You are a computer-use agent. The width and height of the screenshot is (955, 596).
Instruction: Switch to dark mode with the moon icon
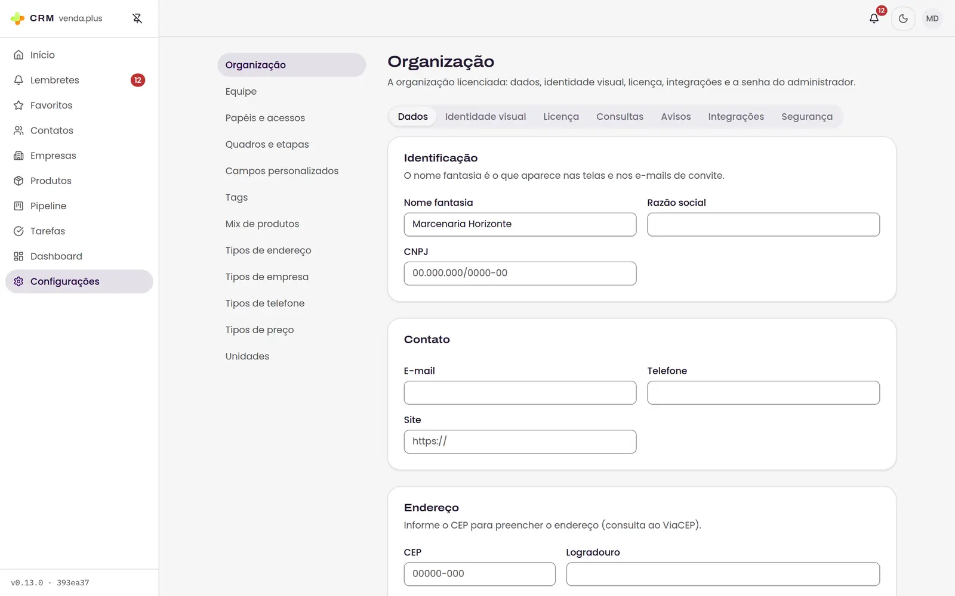(903, 18)
